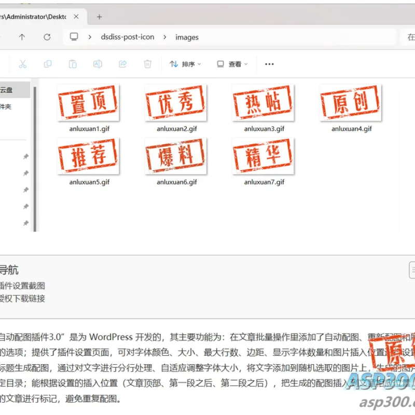Select the anluxuan3.gif 热帖 thumbnail
The height and width of the screenshot is (415, 415).
(x=263, y=103)
